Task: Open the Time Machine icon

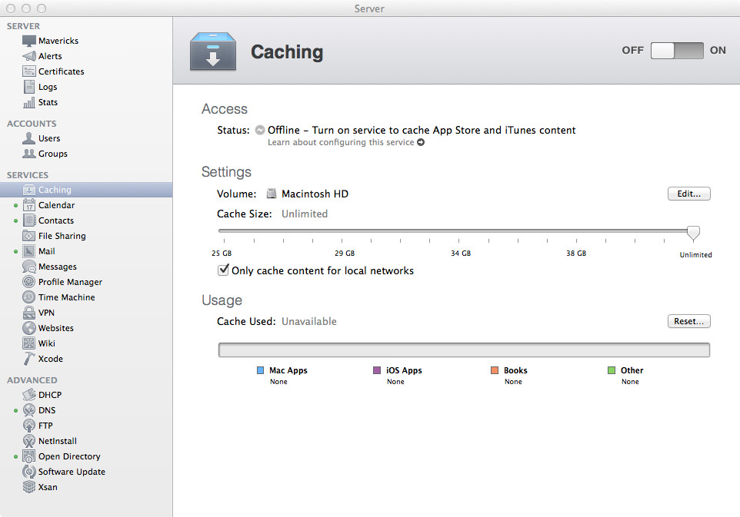Action: click(28, 297)
